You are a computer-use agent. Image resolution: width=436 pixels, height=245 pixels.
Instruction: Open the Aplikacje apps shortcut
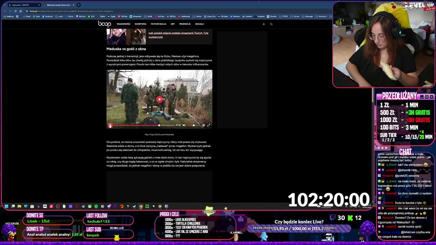[9, 16]
